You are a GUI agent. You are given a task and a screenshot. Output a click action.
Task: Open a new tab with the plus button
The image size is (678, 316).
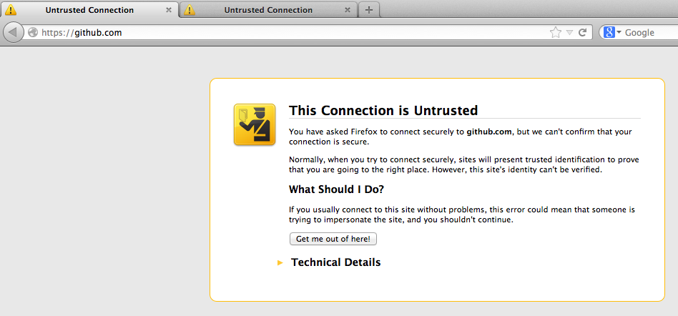[369, 10]
